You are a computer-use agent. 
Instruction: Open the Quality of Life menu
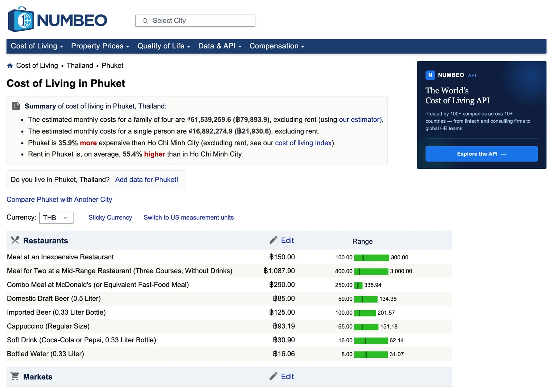164,46
